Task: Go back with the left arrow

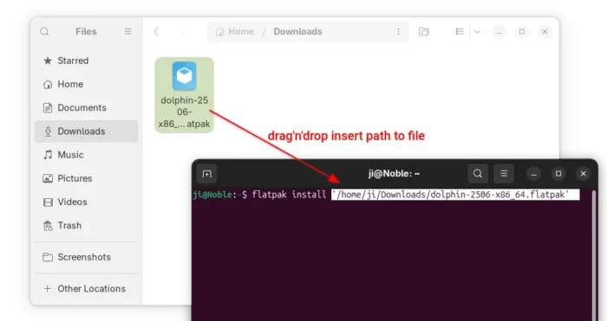Action: pyautogui.click(x=156, y=32)
